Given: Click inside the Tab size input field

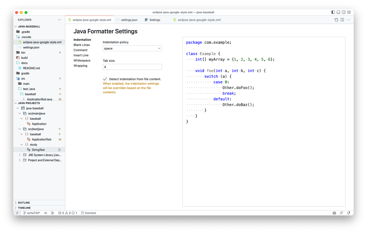Looking at the screenshot, I should pos(132,67).
